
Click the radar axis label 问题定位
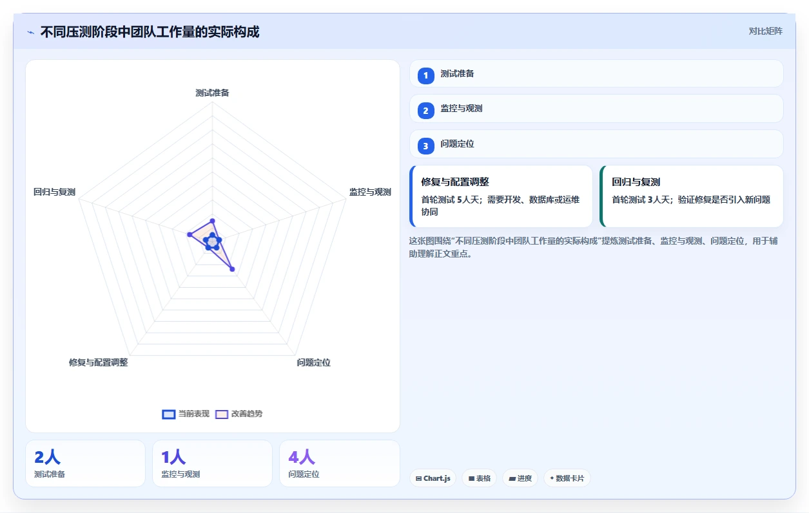point(314,362)
